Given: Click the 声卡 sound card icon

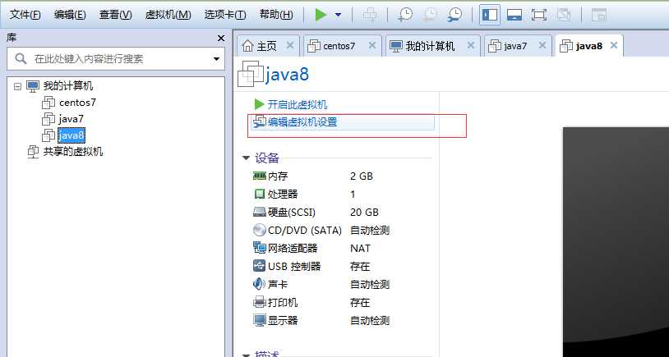Looking at the screenshot, I should coord(260,284).
